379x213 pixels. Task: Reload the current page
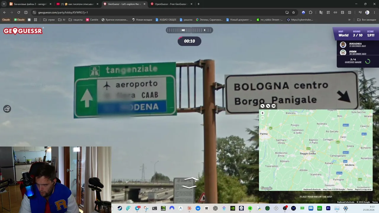(19, 12)
